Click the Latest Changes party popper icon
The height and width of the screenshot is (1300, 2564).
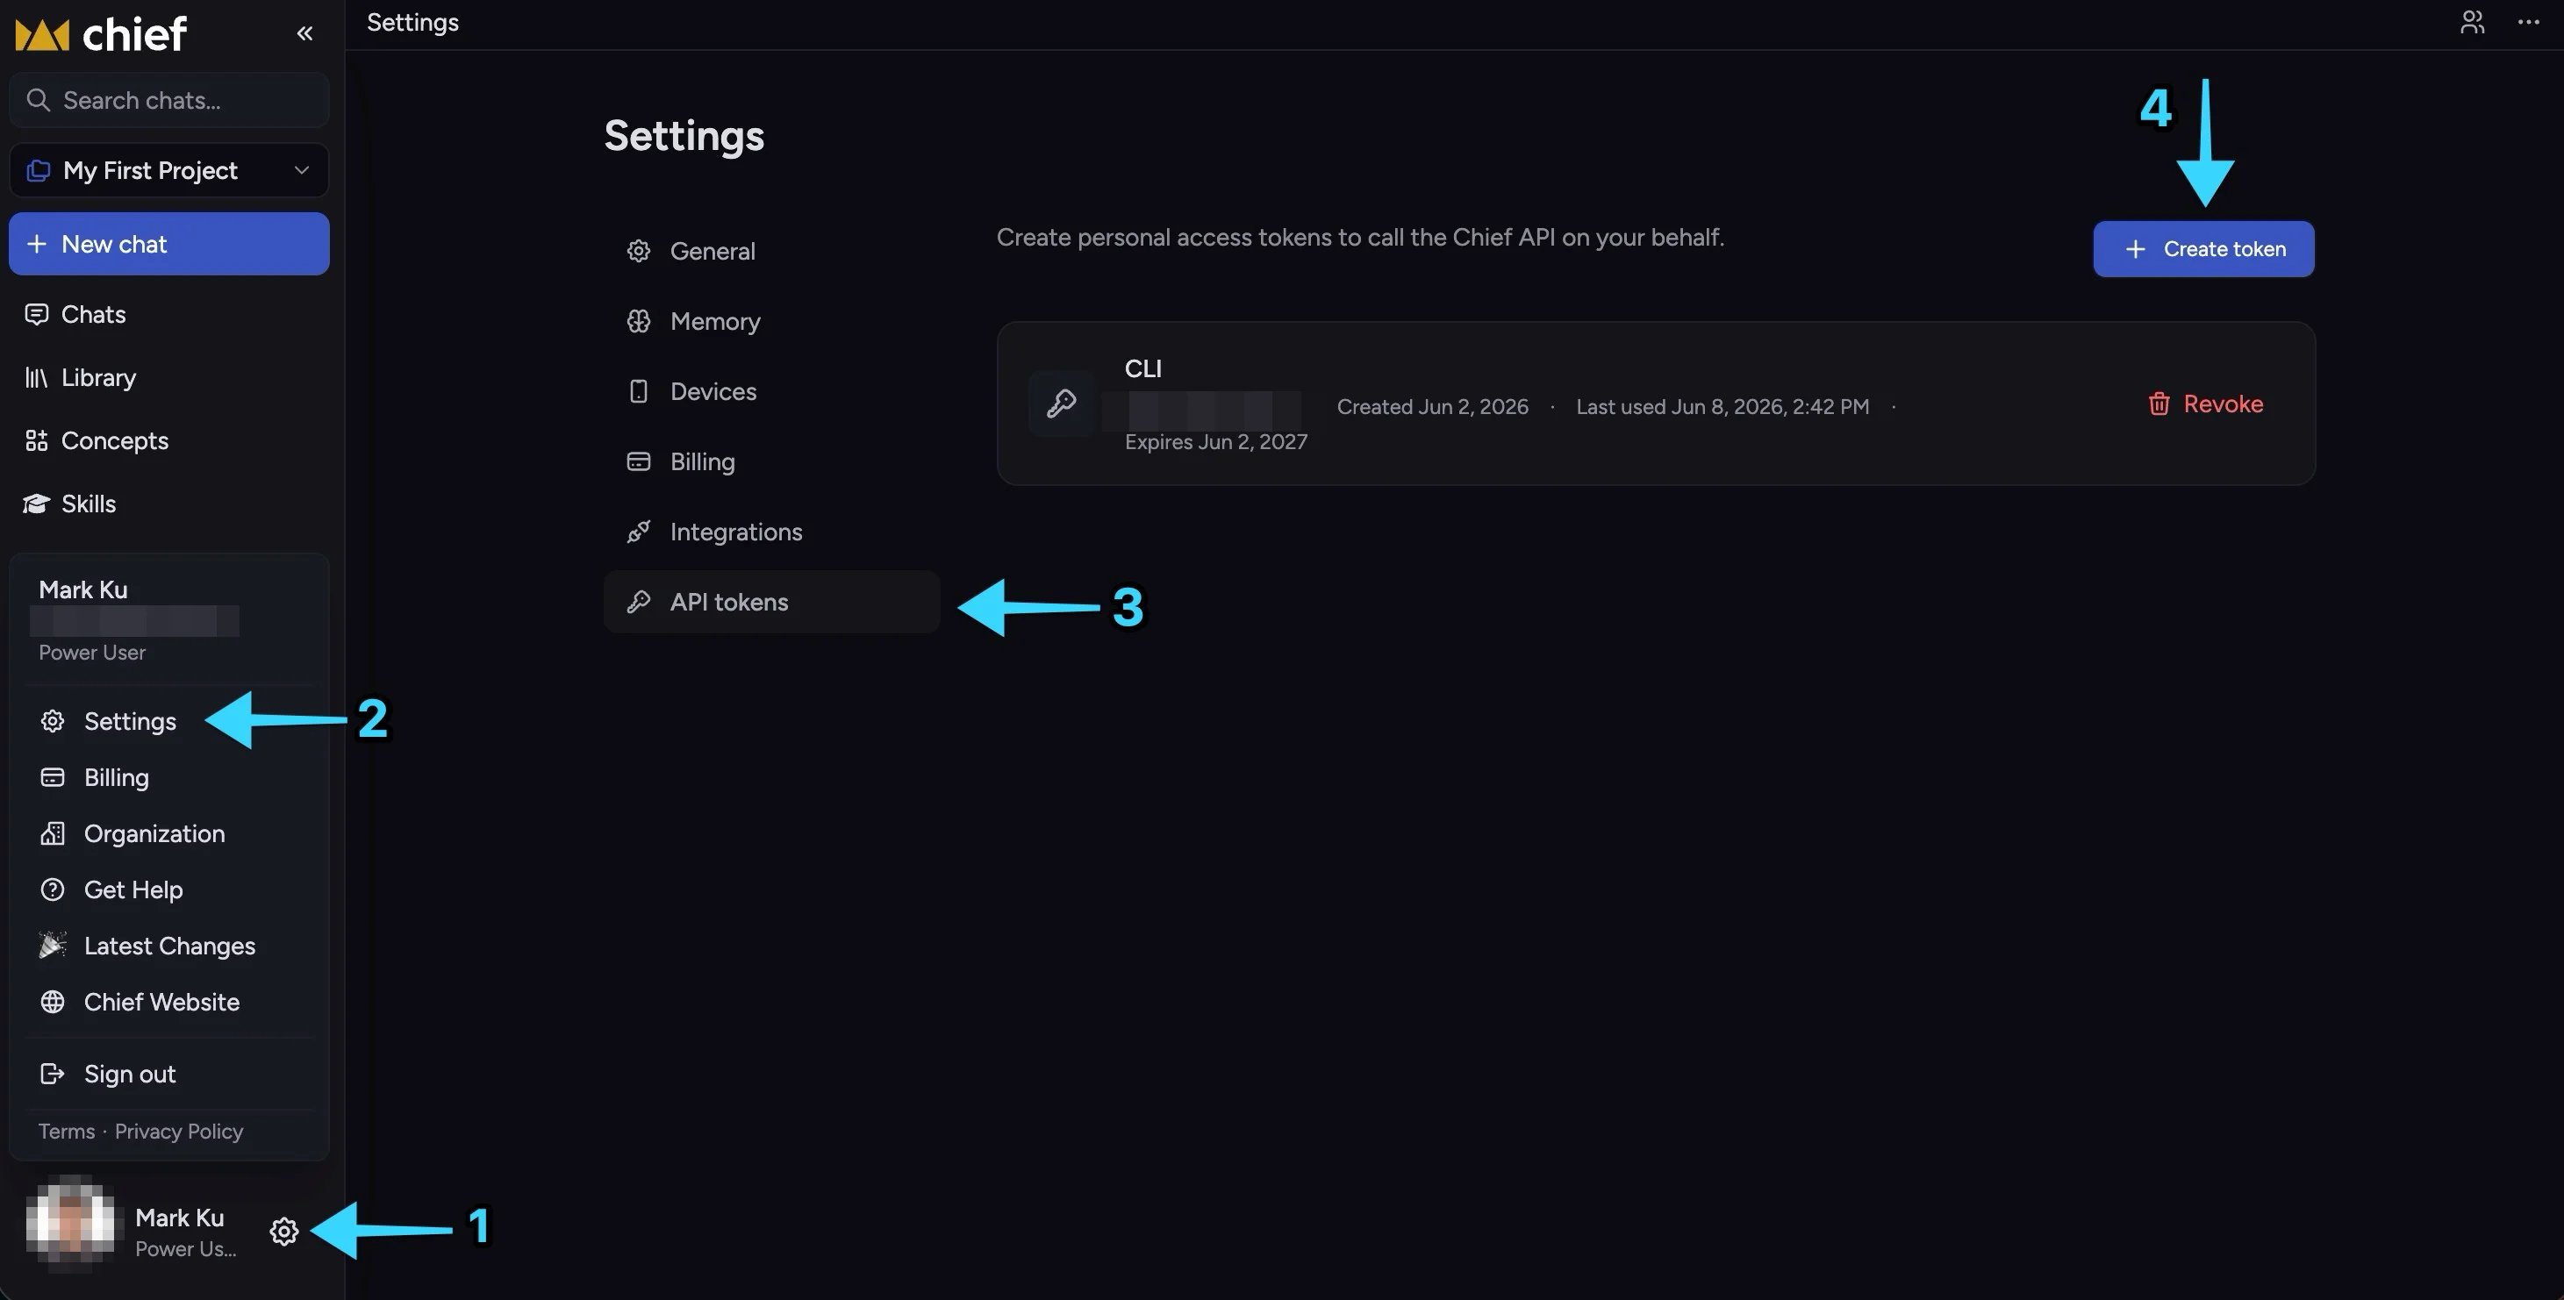pyautogui.click(x=53, y=945)
